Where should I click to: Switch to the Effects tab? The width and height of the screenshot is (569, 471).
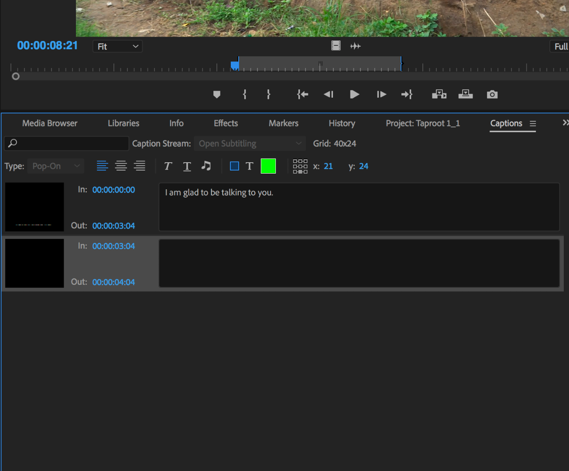(x=226, y=123)
